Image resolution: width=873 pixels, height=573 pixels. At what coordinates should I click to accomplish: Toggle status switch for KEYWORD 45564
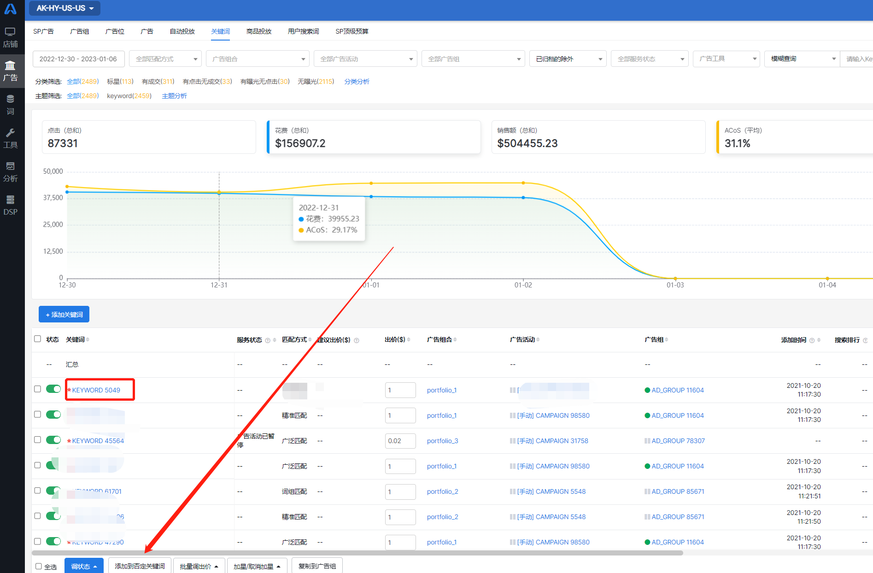(53, 440)
